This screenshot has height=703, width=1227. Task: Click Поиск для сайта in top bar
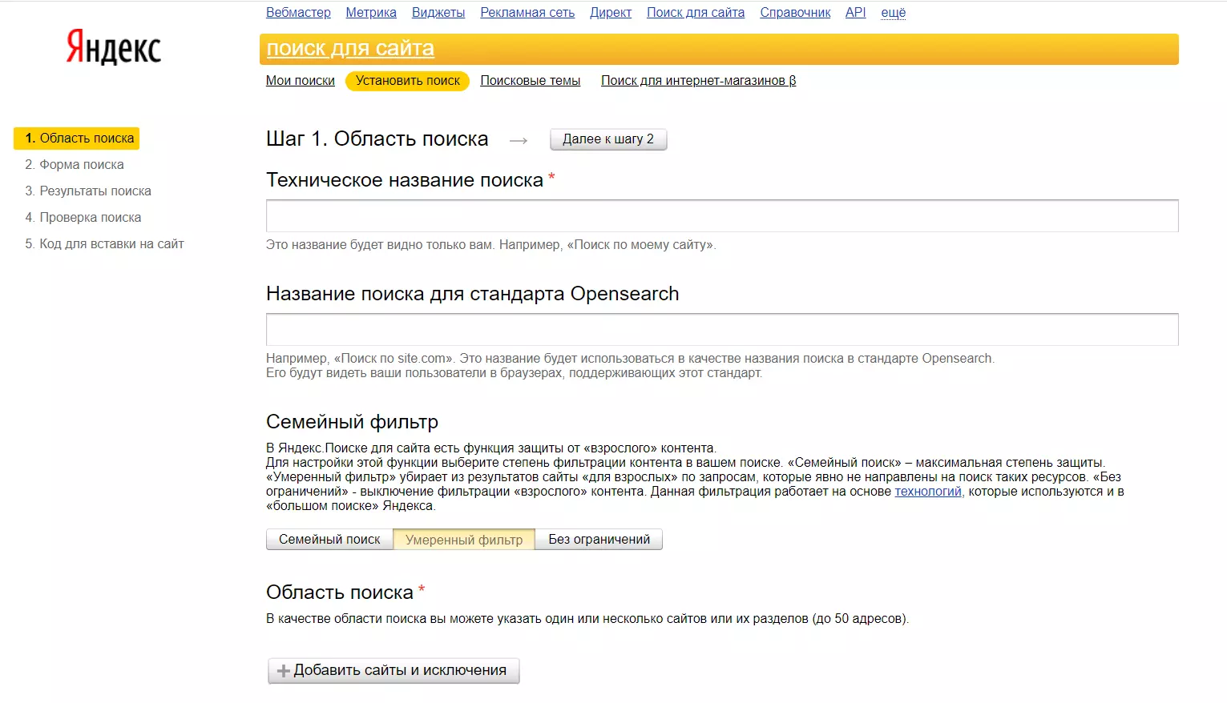click(696, 13)
